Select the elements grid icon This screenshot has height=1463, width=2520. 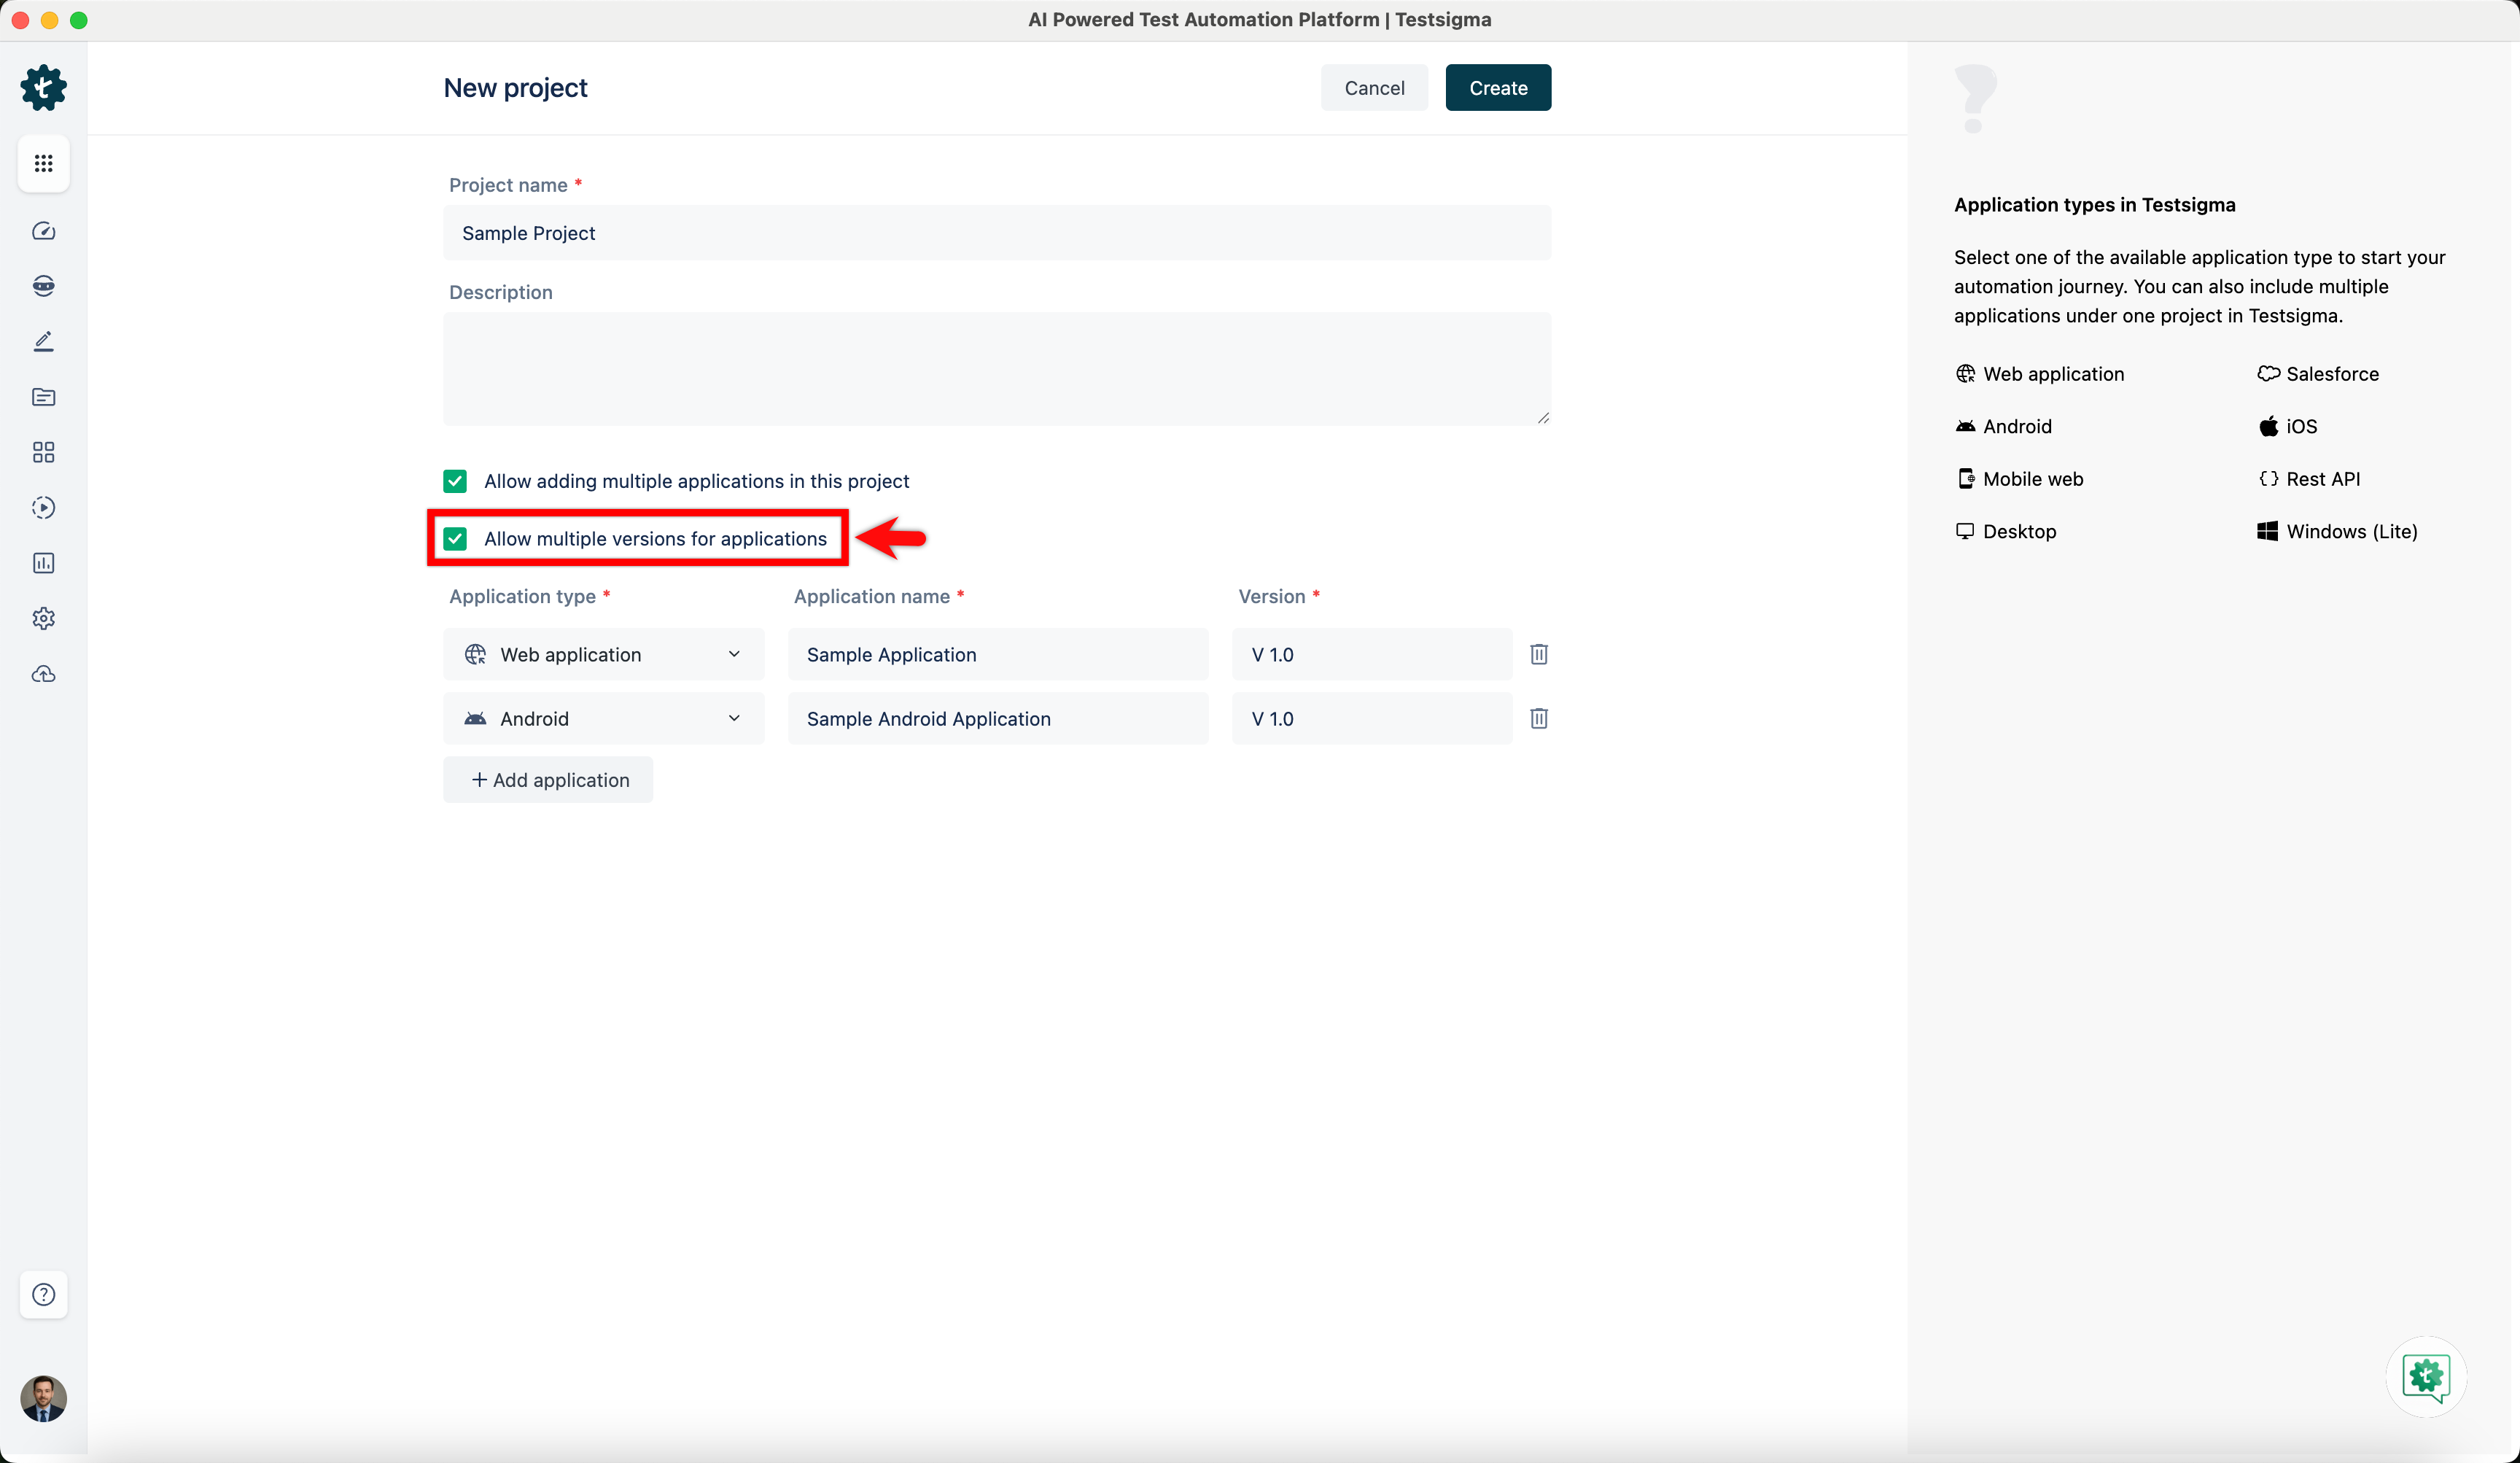click(x=43, y=452)
